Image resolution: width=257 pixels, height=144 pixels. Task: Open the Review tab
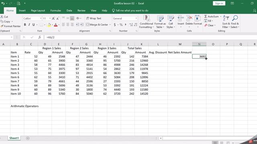[82, 10]
